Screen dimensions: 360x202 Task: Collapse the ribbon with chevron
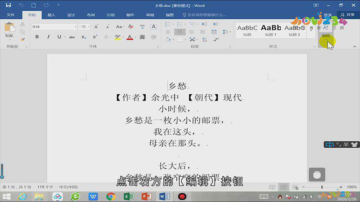pyautogui.click(x=355, y=47)
